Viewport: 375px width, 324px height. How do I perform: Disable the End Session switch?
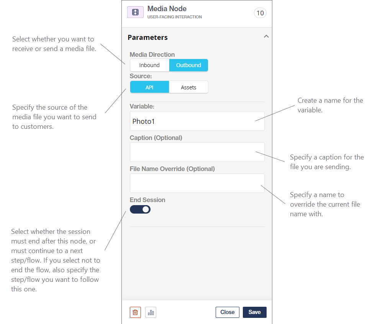[140, 209]
